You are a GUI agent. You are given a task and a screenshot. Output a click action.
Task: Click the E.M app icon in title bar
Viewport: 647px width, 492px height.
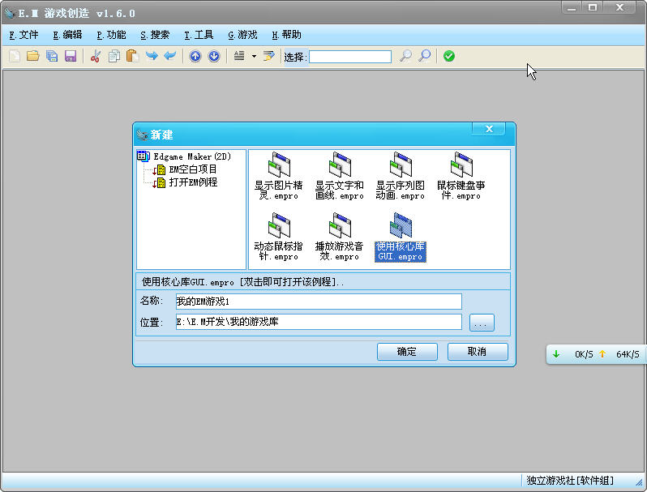point(10,13)
